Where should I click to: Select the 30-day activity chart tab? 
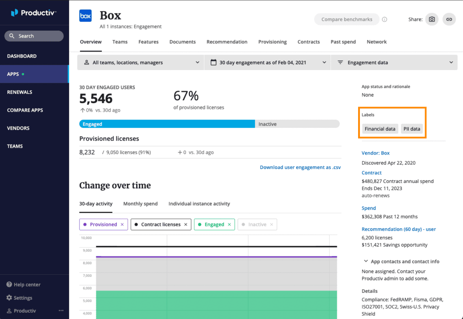tap(96, 204)
